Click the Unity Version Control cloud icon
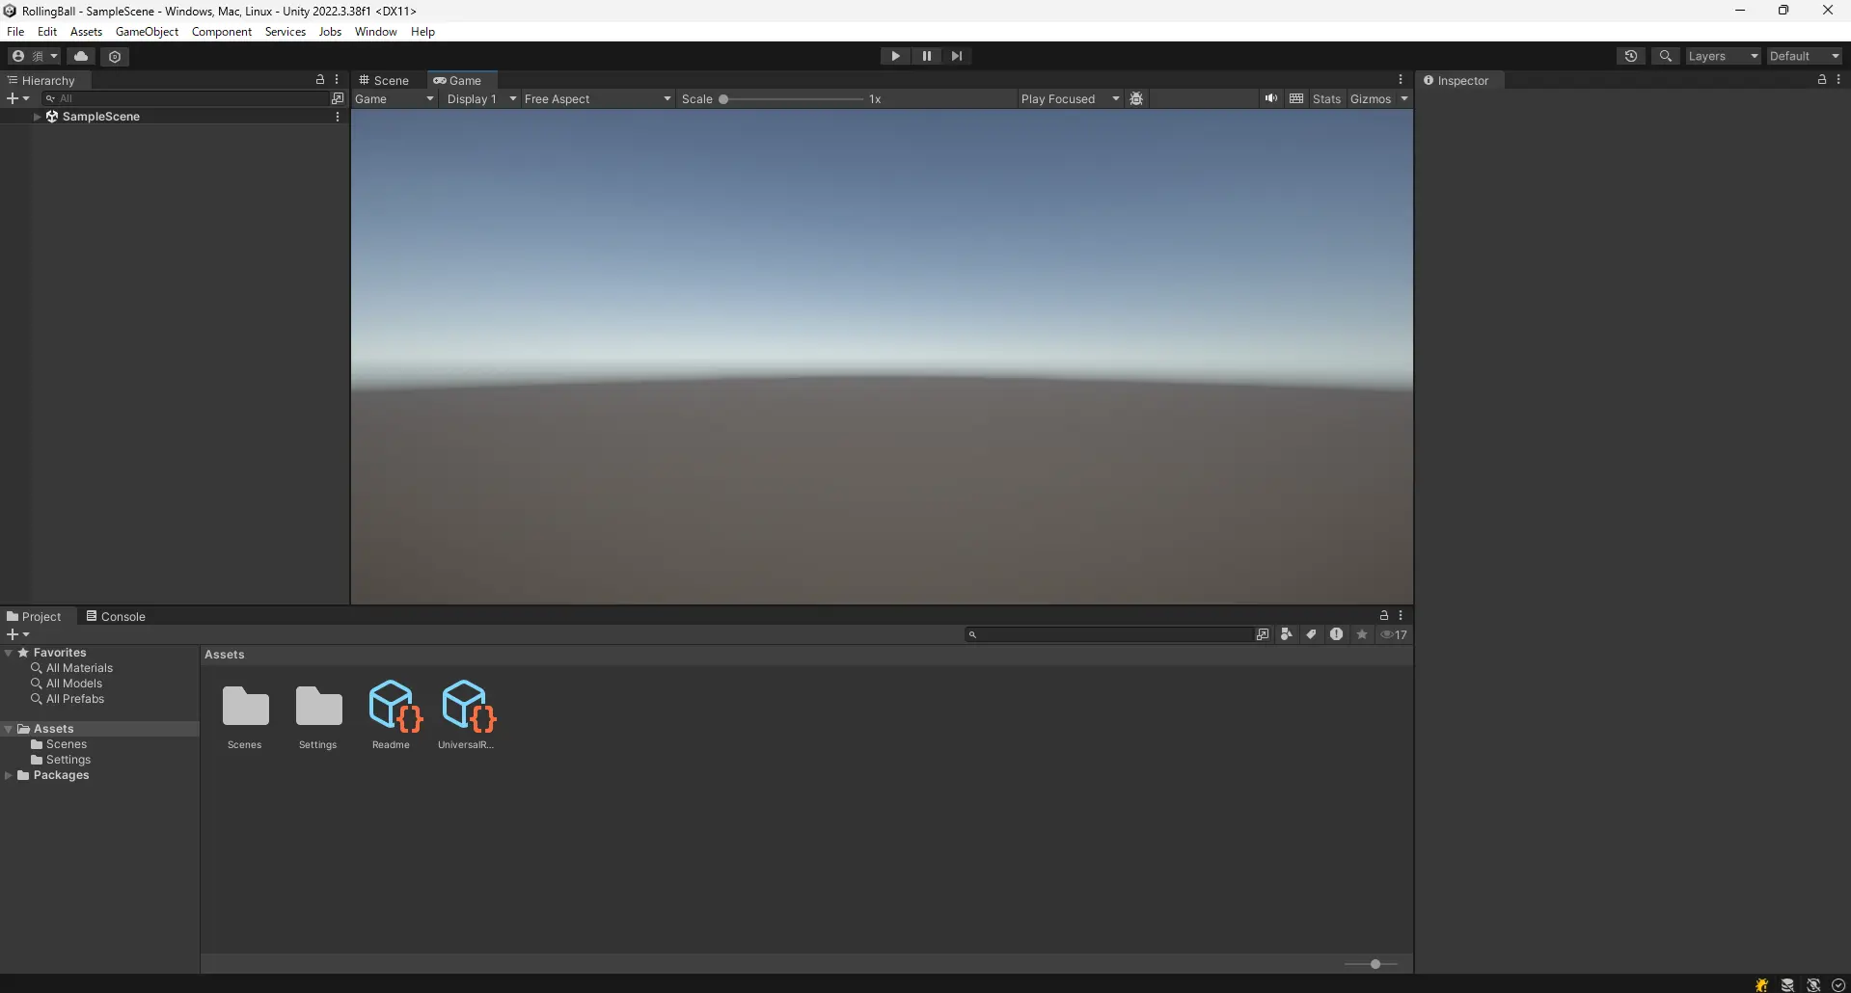 tap(81, 56)
